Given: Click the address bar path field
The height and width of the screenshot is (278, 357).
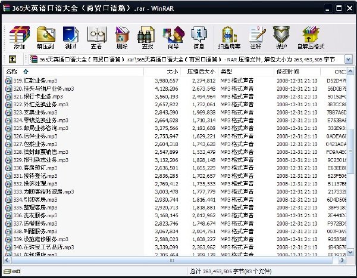Looking at the screenshot, I should pyautogui.click(x=187, y=59).
